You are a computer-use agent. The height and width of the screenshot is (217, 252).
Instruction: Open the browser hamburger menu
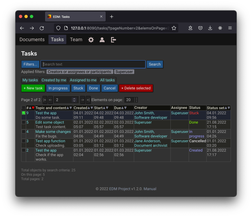[x=230, y=28]
